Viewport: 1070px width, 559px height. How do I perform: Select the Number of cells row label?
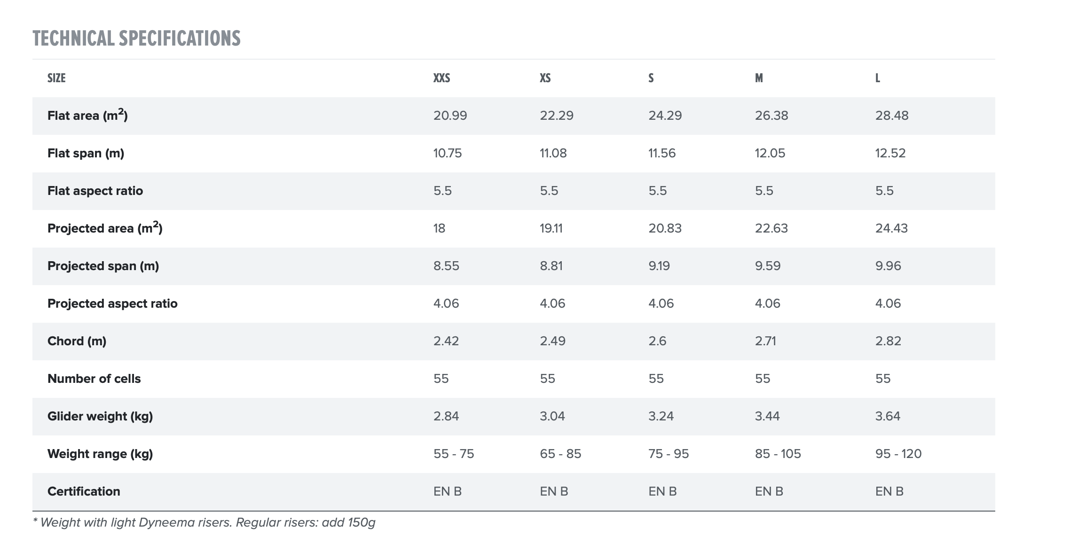click(94, 379)
